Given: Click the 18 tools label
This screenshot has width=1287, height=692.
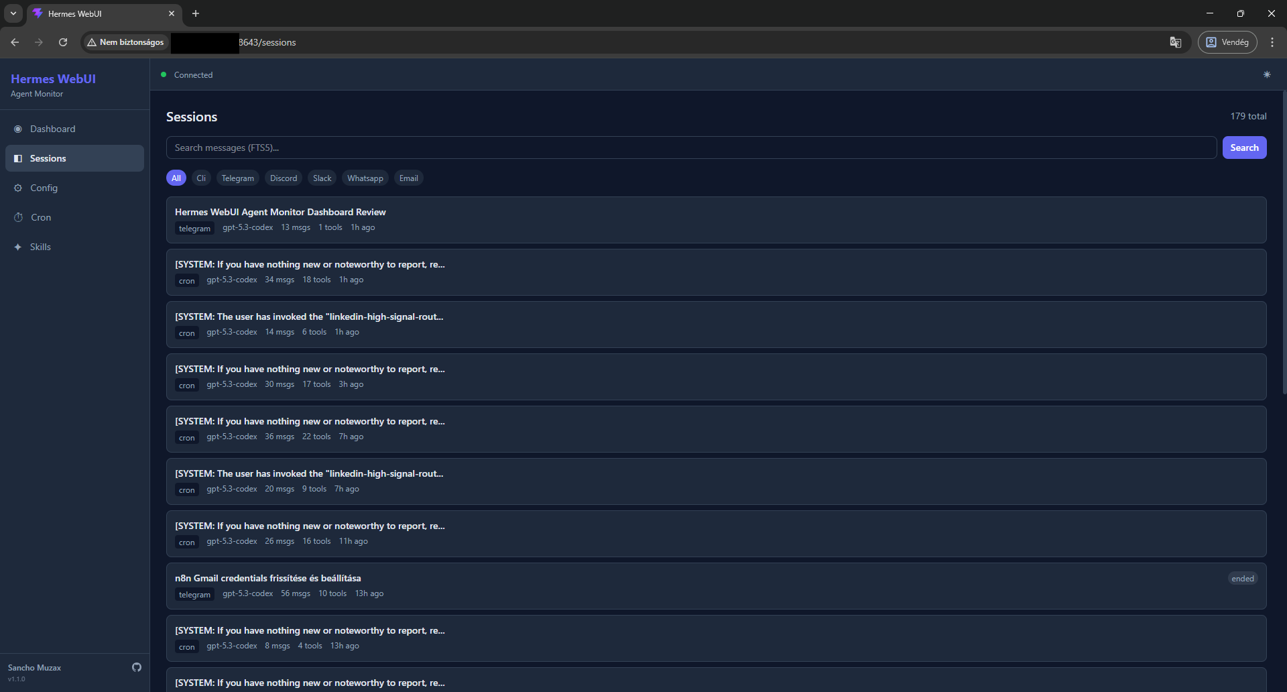Looking at the screenshot, I should (316, 280).
